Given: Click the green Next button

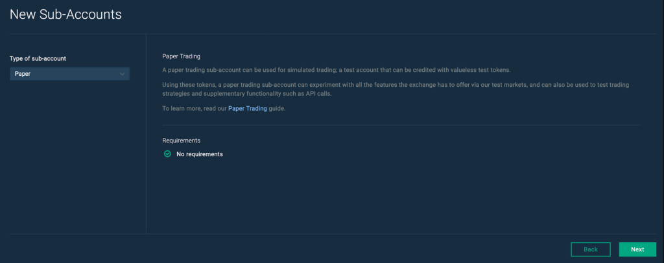Looking at the screenshot, I should coord(637,249).
